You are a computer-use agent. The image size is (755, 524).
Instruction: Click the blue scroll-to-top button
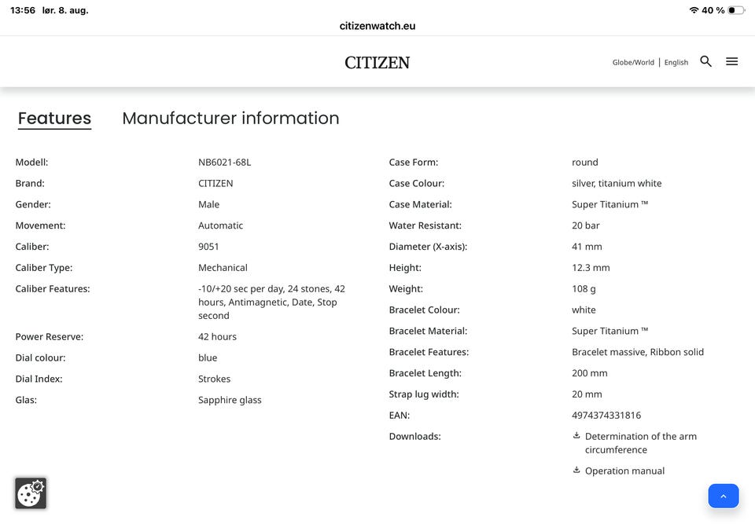(x=724, y=496)
